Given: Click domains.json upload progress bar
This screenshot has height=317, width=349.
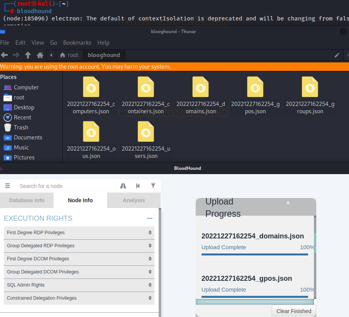Looking at the screenshot, I should pyautogui.click(x=255, y=254).
